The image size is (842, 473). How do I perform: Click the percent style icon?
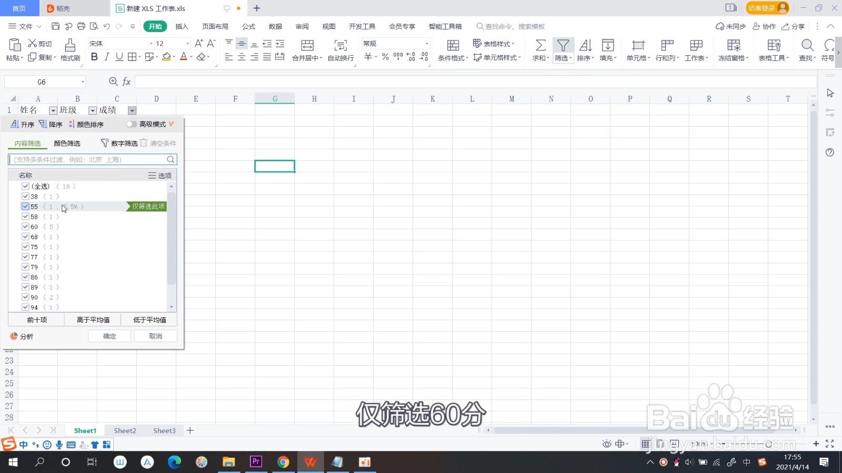pyautogui.click(x=385, y=57)
